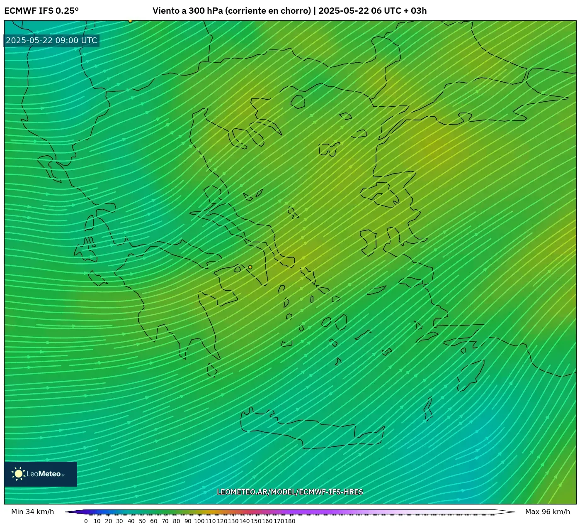This screenshot has width=580, height=524.
Task: Click the 50 tick label on color scale
Action: 142,521
